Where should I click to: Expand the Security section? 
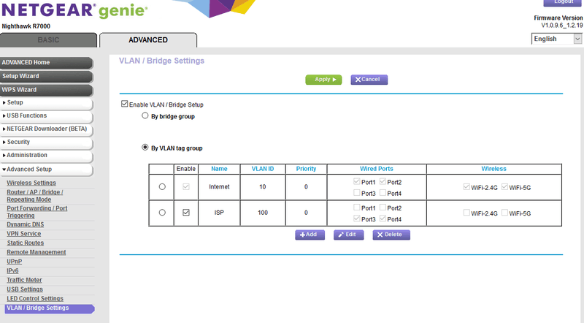click(46, 142)
